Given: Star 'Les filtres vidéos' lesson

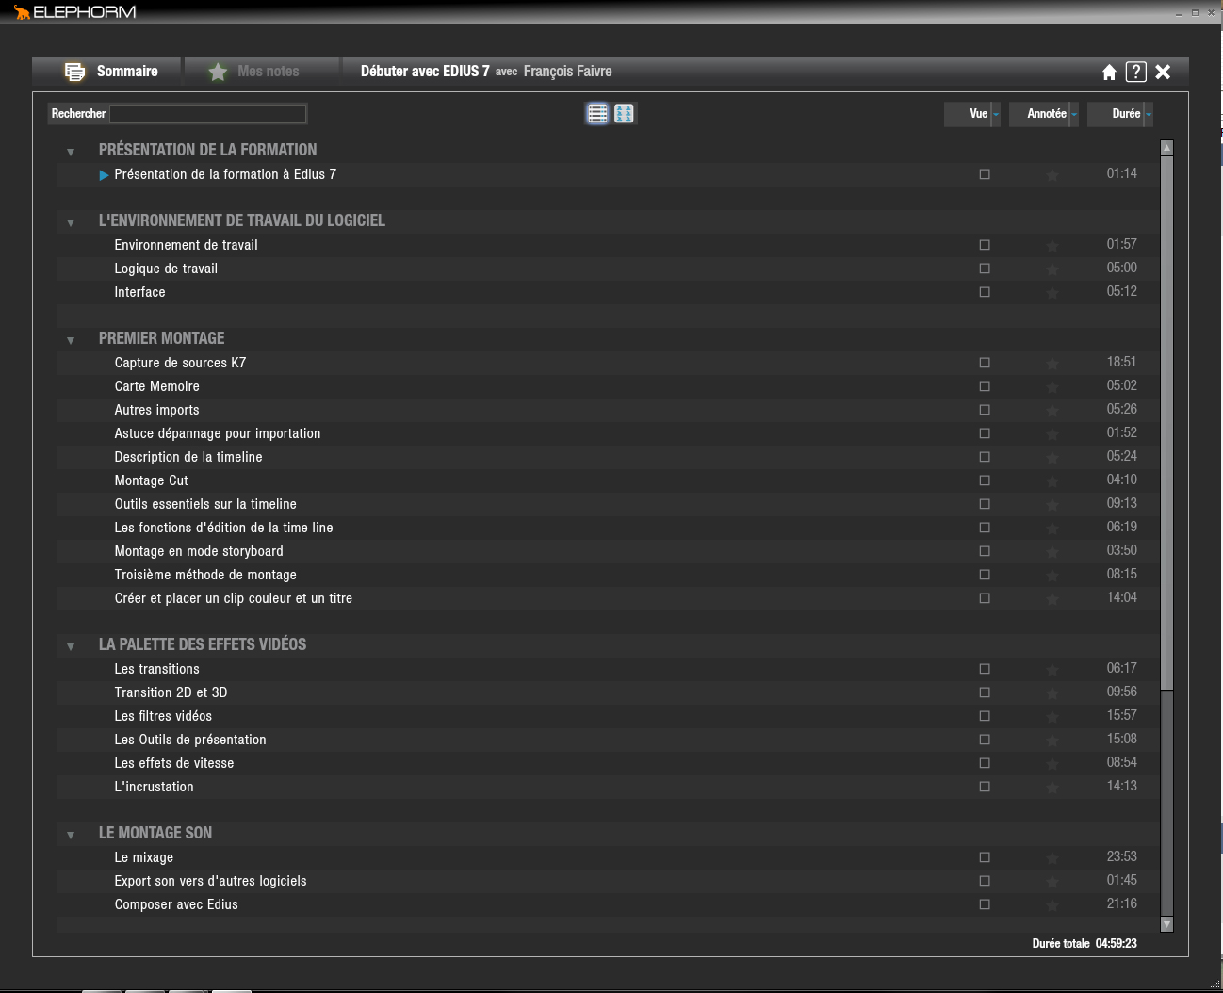Looking at the screenshot, I should click(x=1052, y=717).
